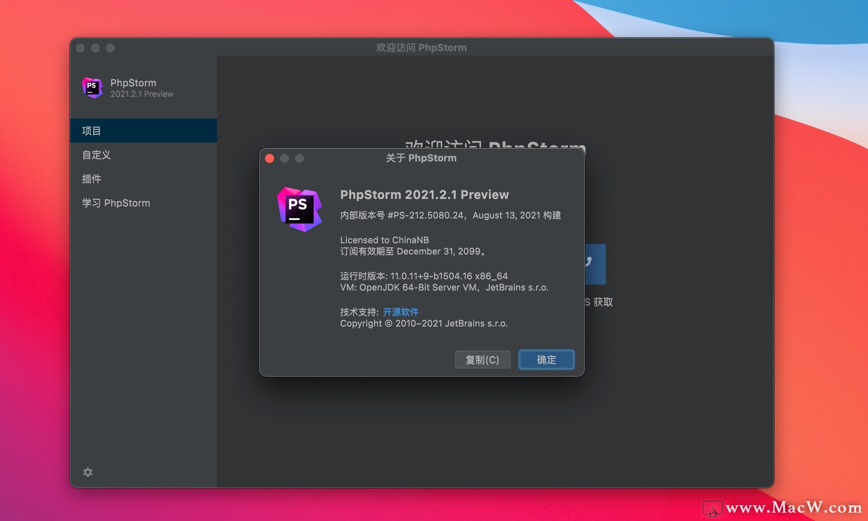Close the About PhpStorm dialog

pos(270,158)
